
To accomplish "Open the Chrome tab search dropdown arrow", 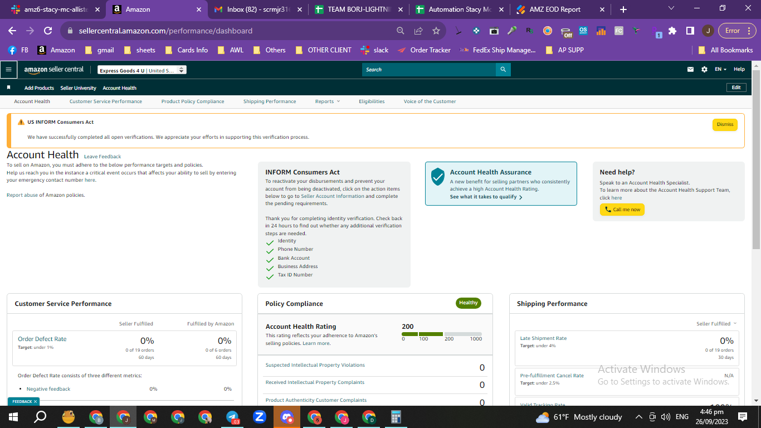I will pos(671,9).
